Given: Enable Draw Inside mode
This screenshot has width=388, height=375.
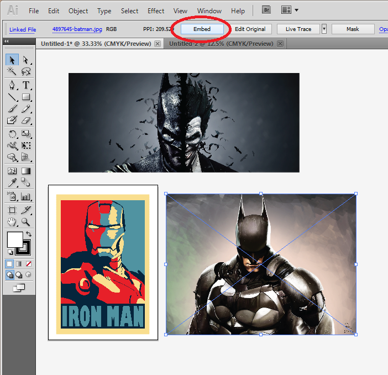Looking at the screenshot, I should pyautogui.click(x=28, y=275).
